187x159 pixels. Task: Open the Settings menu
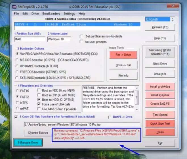69,13
